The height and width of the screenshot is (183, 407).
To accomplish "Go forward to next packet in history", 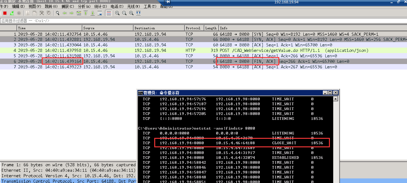I will pyautogui.click(x=71, y=13).
